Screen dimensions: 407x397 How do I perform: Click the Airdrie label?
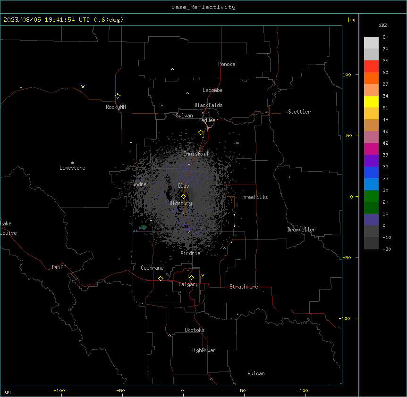(x=190, y=253)
